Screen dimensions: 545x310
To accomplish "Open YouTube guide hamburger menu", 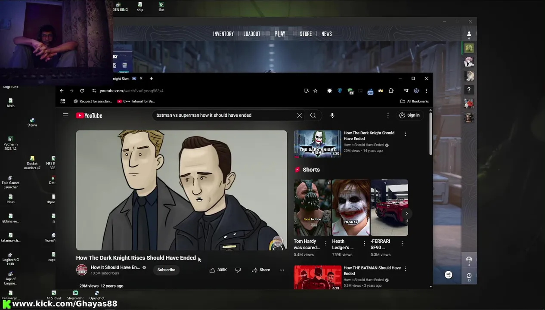I will coord(65,115).
